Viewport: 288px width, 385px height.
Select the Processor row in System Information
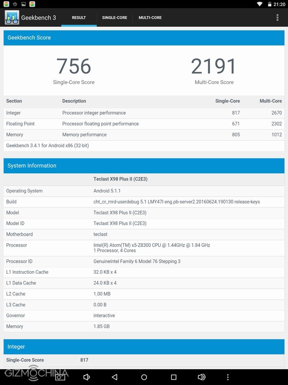[x=144, y=248]
